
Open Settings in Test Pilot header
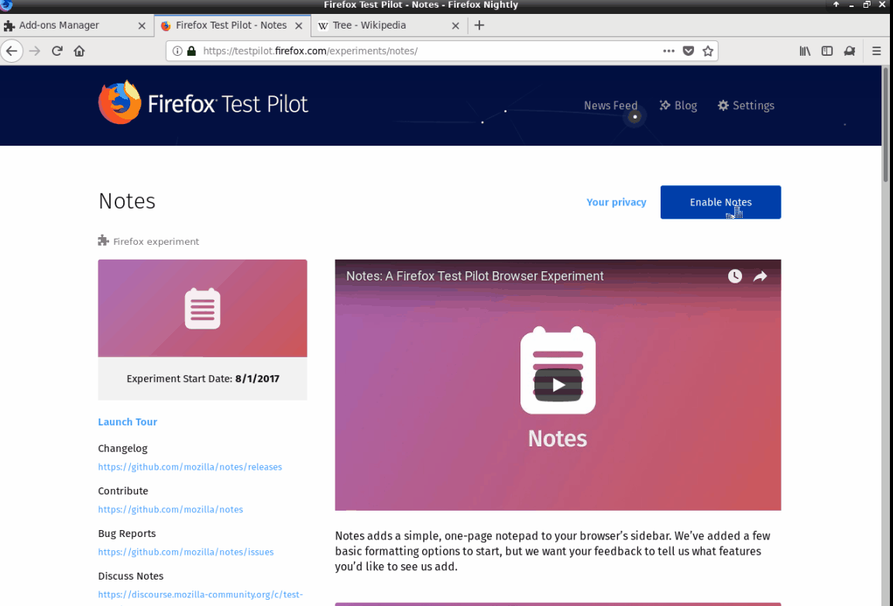pyautogui.click(x=746, y=105)
